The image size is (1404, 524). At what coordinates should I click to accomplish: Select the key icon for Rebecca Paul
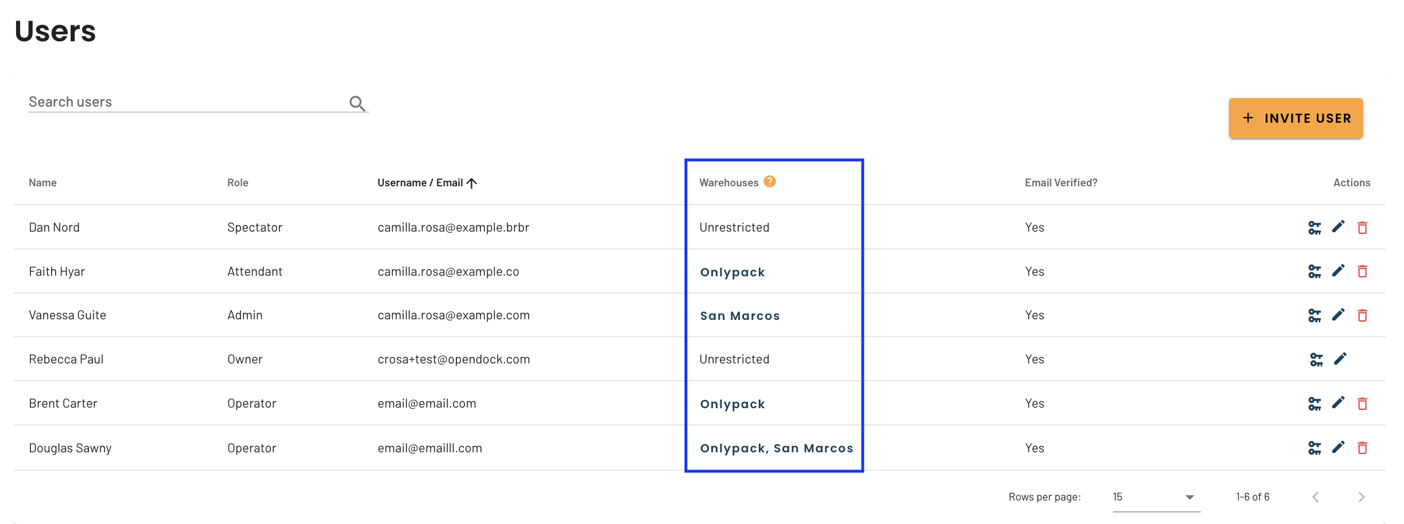(1316, 358)
